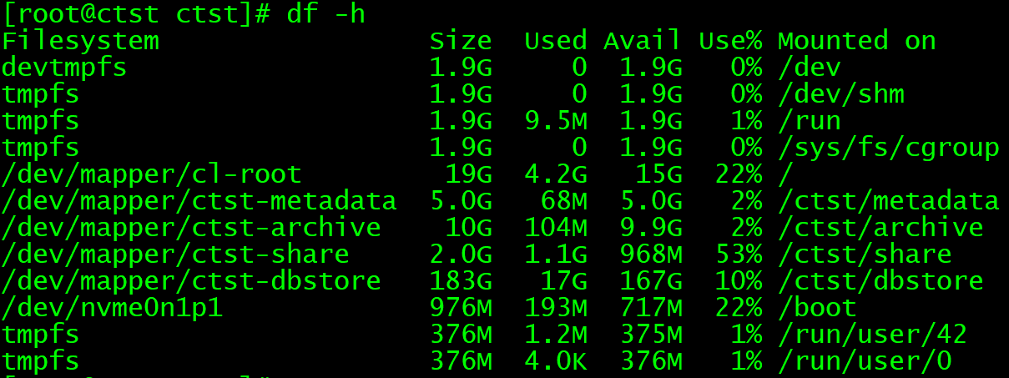1009x378 pixels.
Task: Click the '717M' available value
Action: tap(651, 308)
